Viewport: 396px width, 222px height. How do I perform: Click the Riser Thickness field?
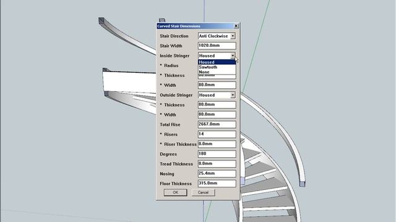point(217,144)
